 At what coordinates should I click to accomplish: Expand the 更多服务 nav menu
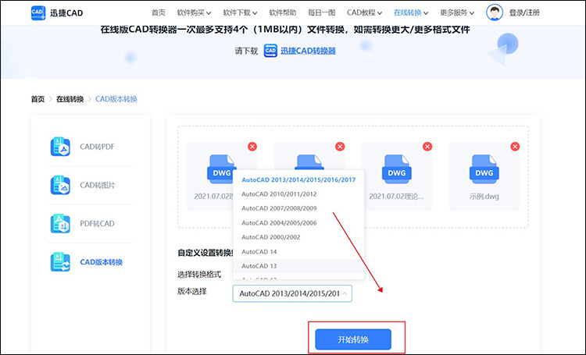click(457, 12)
